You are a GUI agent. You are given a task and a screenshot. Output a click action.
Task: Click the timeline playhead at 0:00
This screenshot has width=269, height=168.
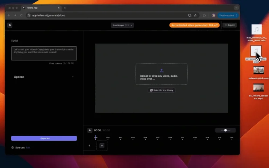pyautogui.click(x=96, y=138)
